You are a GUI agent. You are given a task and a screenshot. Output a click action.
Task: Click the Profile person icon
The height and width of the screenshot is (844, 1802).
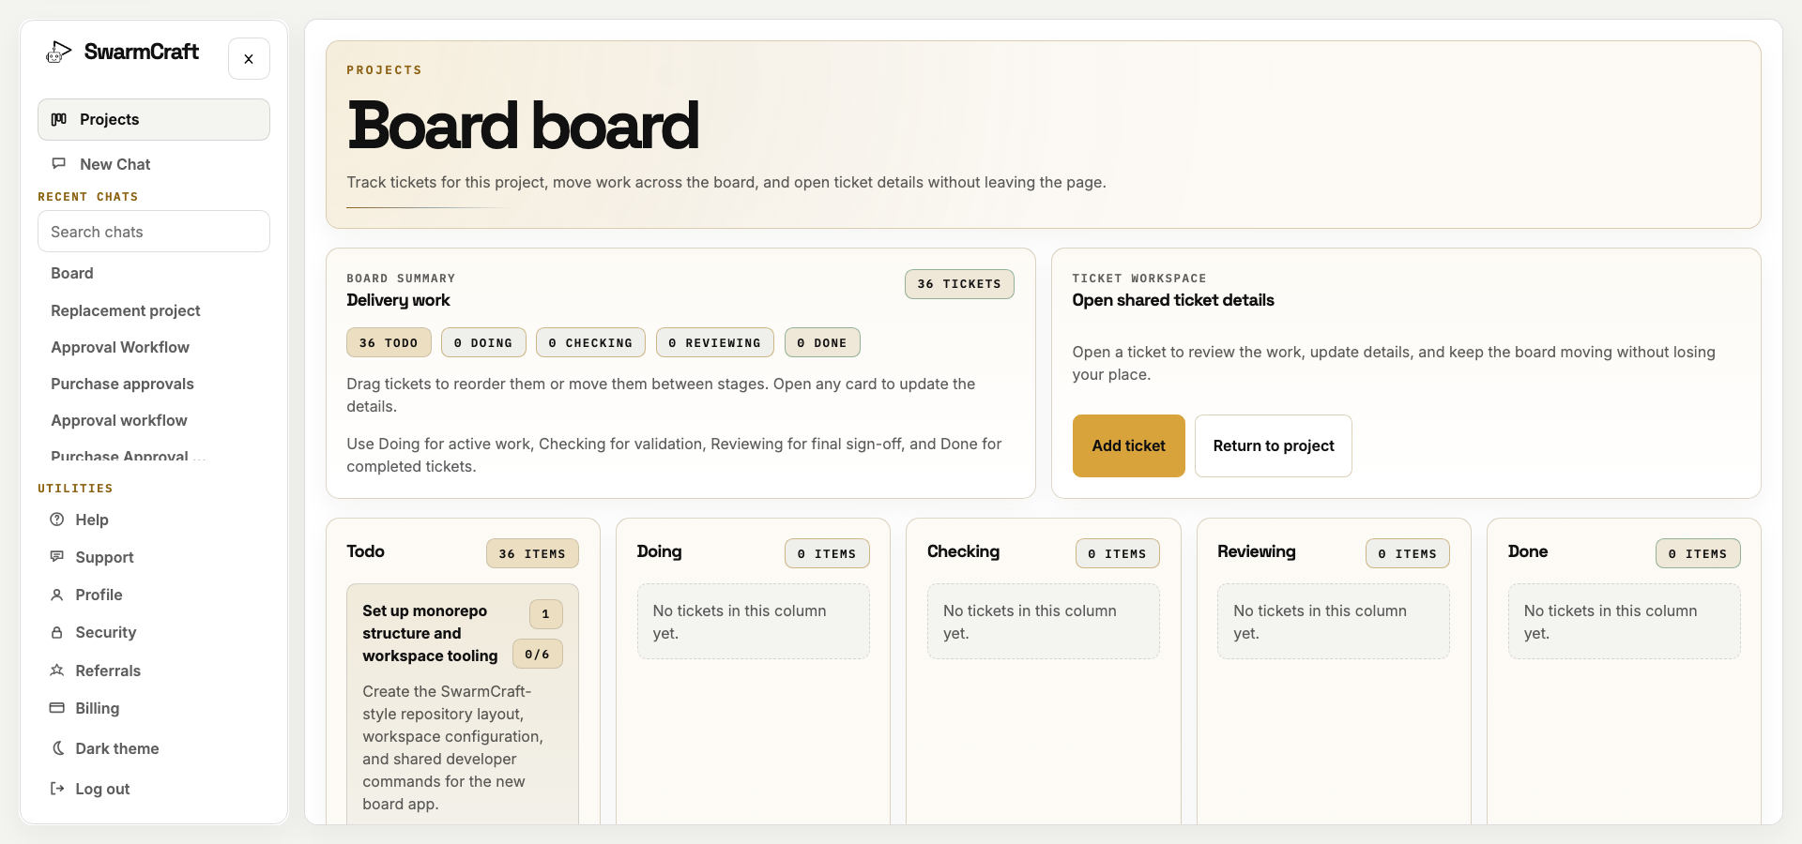tap(57, 595)
